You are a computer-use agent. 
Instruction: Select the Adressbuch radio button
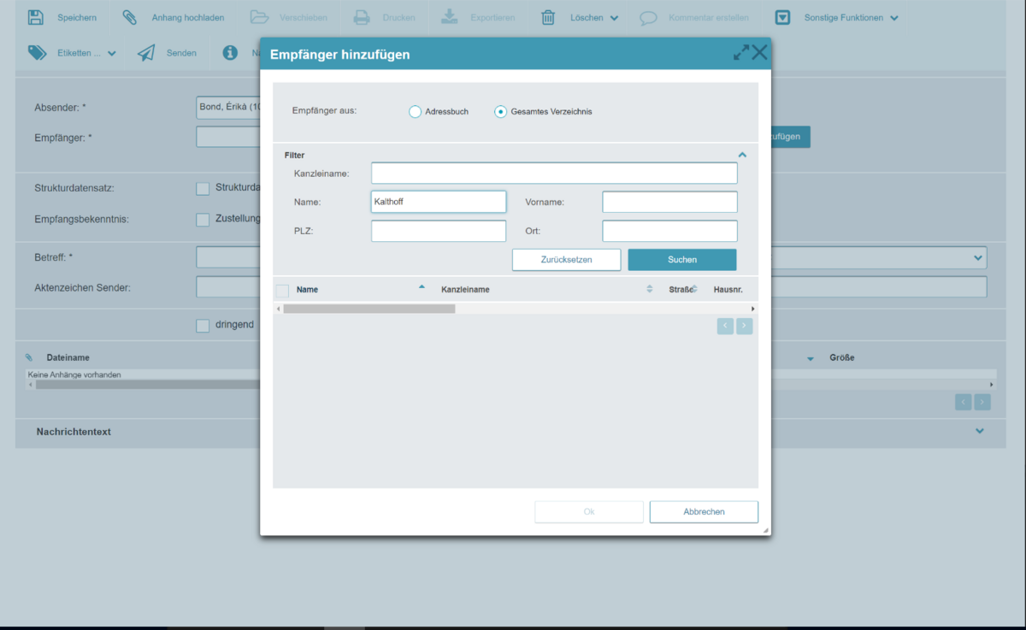coord(415,111)
